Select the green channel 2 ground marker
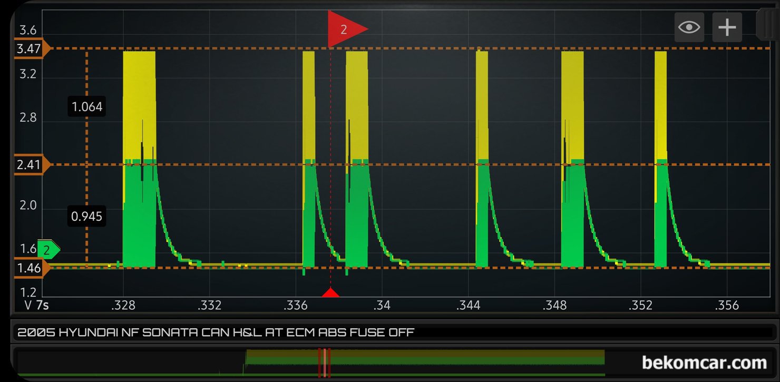 [48, 250]
